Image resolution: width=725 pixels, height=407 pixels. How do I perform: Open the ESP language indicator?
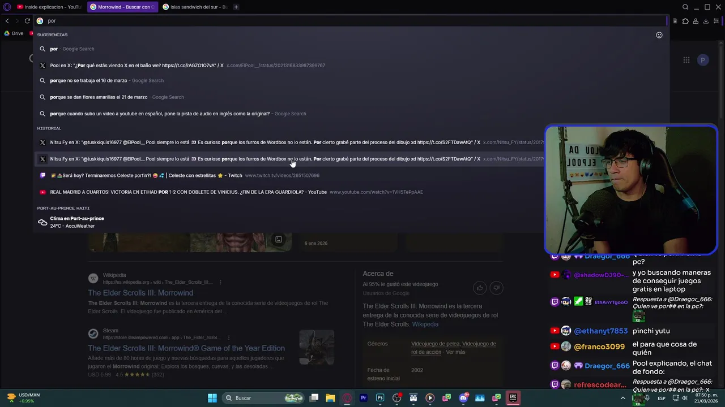coord(662,399)
